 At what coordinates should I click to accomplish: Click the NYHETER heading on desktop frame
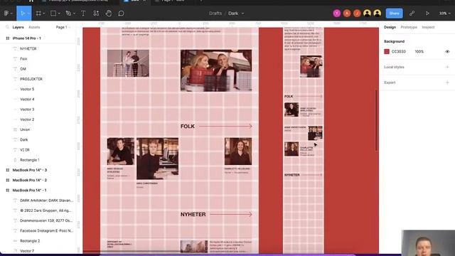tap(193, 214)
